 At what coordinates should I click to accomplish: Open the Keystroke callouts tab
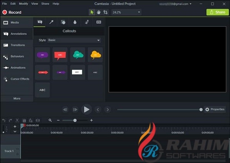pos(99,23)
